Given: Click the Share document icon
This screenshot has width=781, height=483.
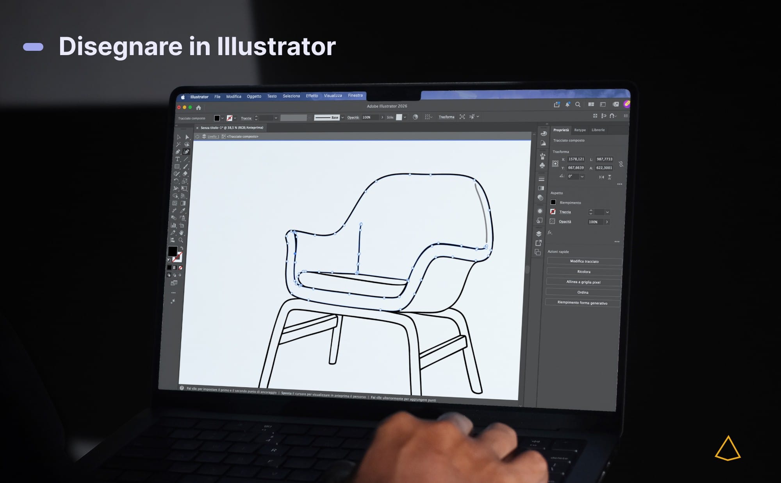Looking at the screenshot, I should pos(556,104).
